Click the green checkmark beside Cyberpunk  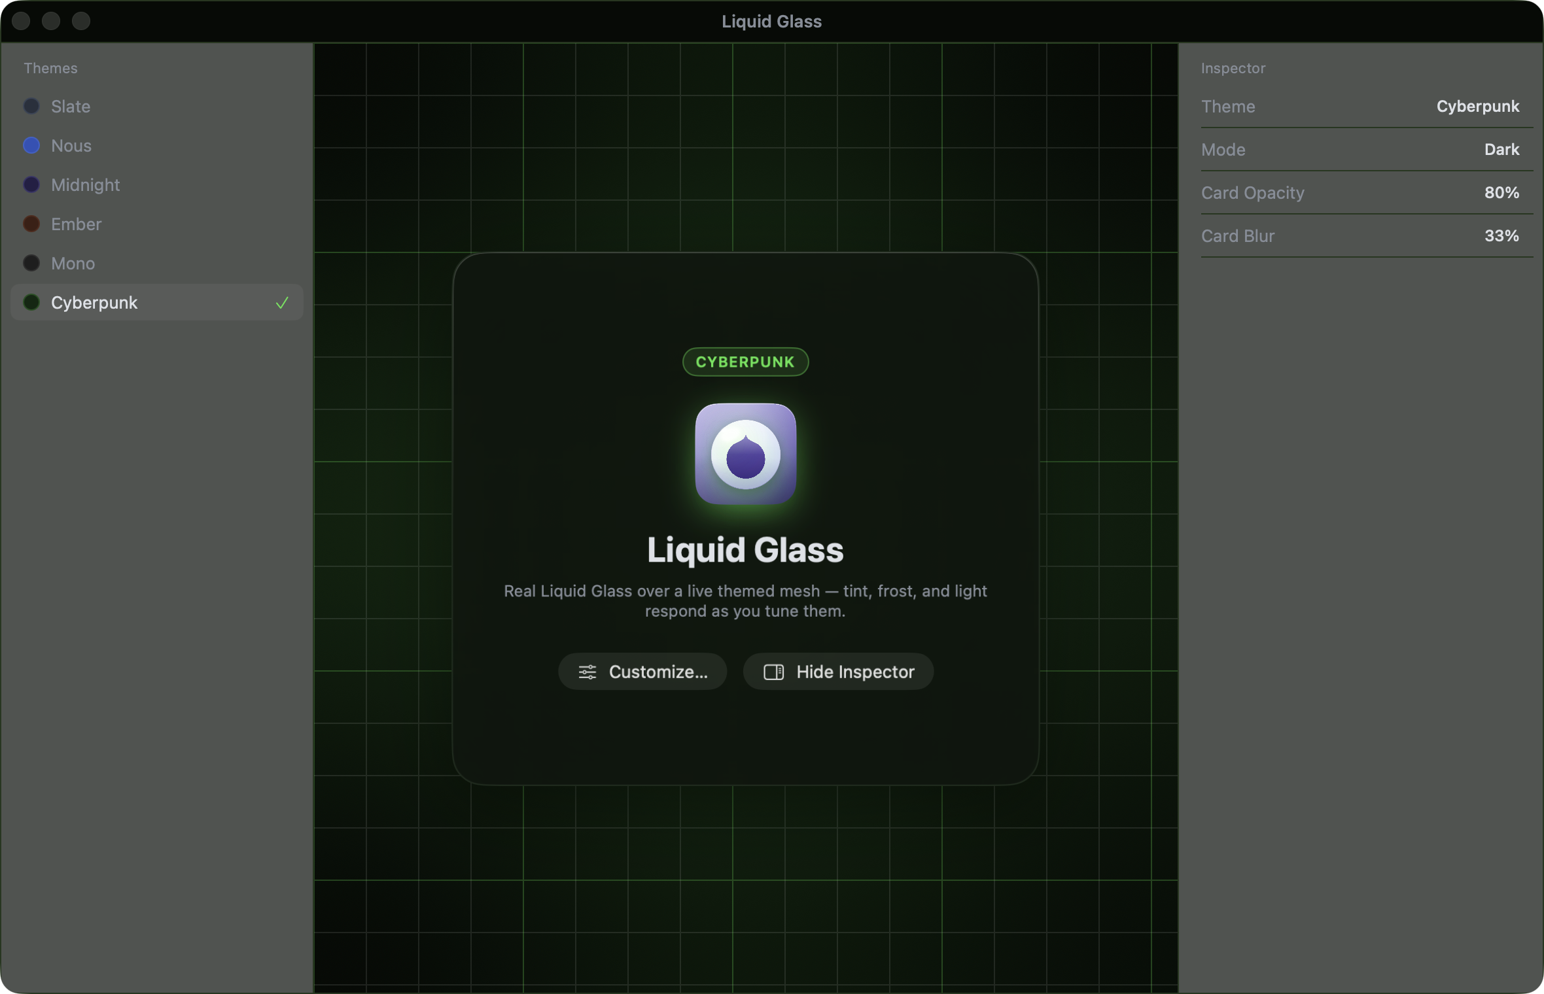pyautogui.click(x=282, y=303)
